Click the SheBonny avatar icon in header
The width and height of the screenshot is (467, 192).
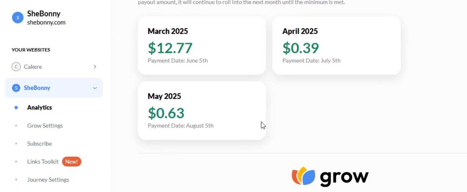click(x=18, y=18)
